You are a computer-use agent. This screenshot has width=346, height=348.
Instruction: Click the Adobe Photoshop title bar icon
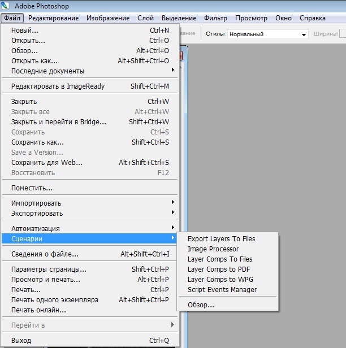[6, 6]
